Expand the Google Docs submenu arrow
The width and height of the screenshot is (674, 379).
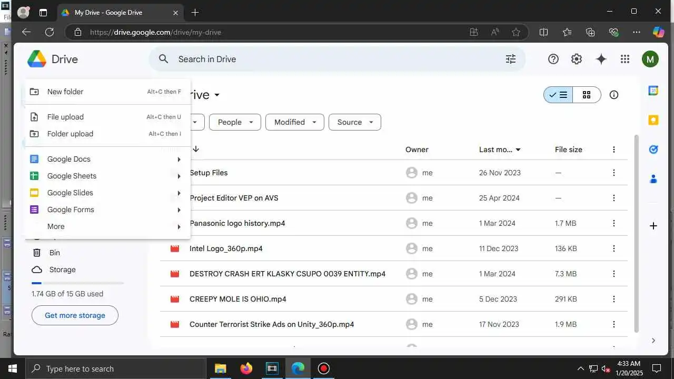click(179, 159)
